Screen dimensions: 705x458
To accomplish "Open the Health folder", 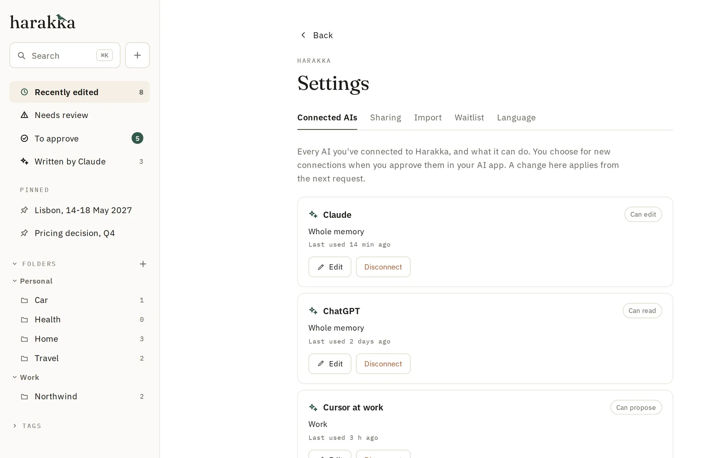I will (x=80, y=320).
